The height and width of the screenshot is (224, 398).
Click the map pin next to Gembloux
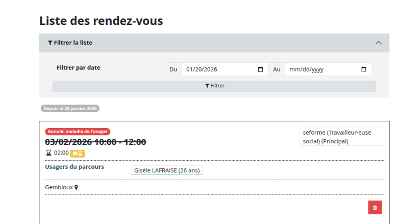pos(77,187)
